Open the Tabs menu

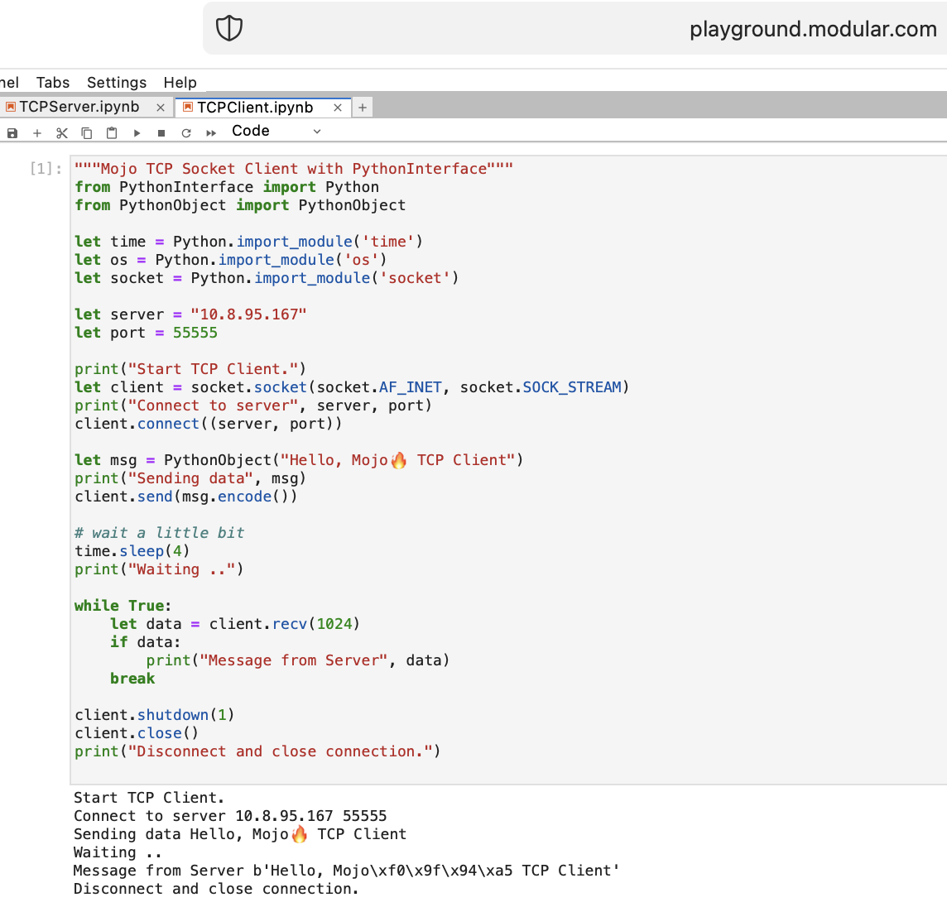[x=53, y=82]
